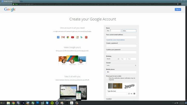Screen dimensions: 187x105
Task: Focus the current email address field
Action: (121, 37)
